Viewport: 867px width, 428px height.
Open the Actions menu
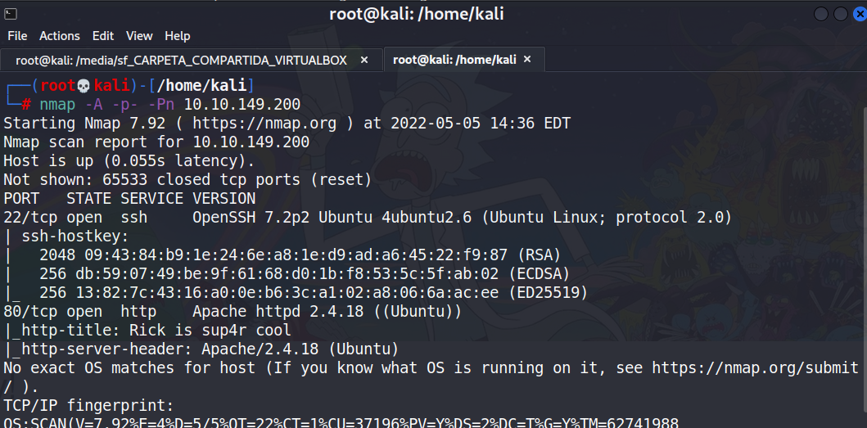tap(60, 36)
